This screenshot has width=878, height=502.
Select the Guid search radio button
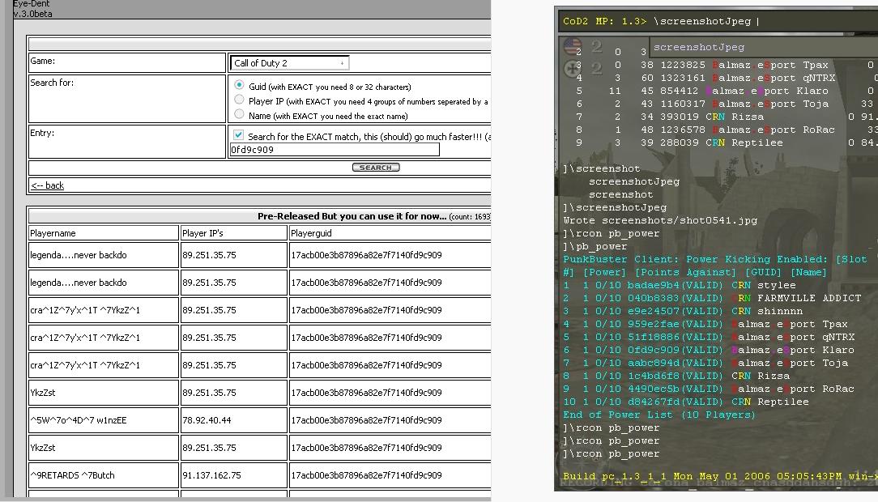point(239,85)
